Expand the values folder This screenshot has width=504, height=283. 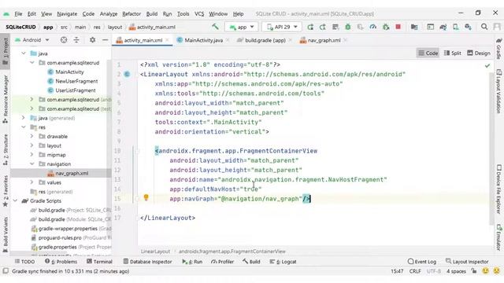tap(31, 182)
